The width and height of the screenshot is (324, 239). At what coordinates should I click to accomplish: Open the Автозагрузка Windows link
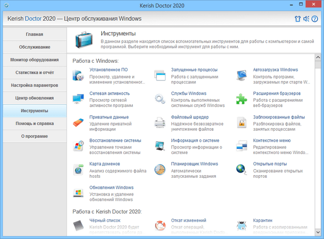click(x=275, y=70)
